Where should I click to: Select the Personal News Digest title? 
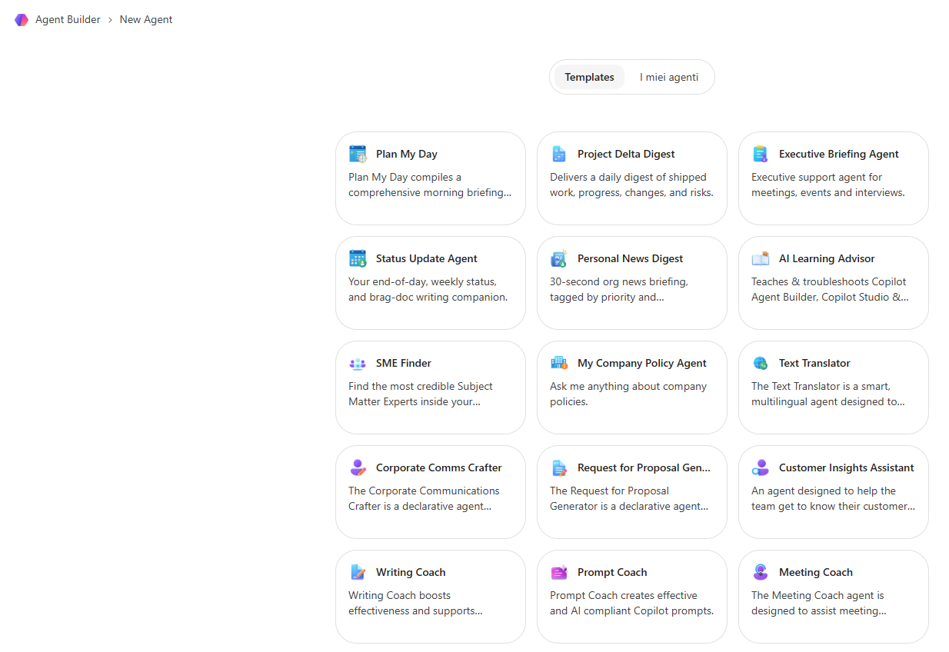coord(631,258)
